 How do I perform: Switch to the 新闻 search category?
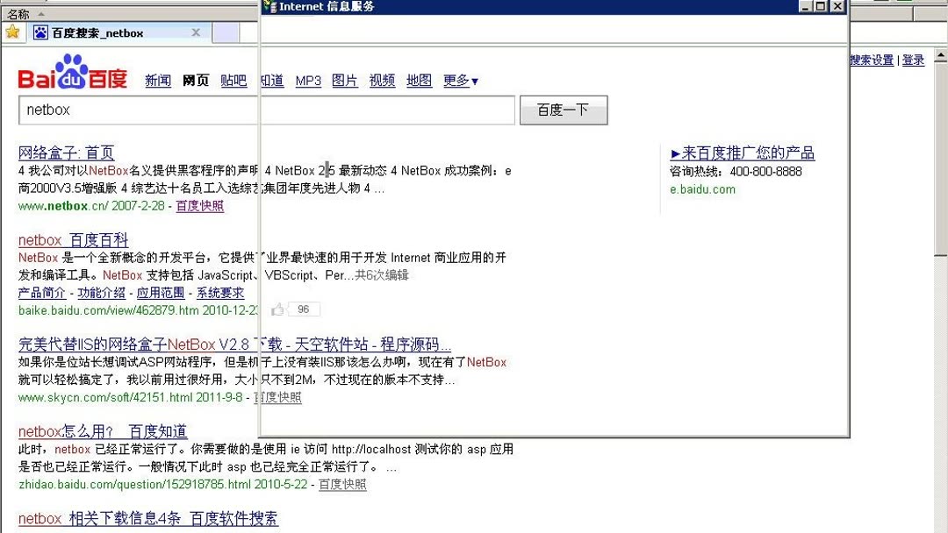pyautogui.click(x=157, y=81)
